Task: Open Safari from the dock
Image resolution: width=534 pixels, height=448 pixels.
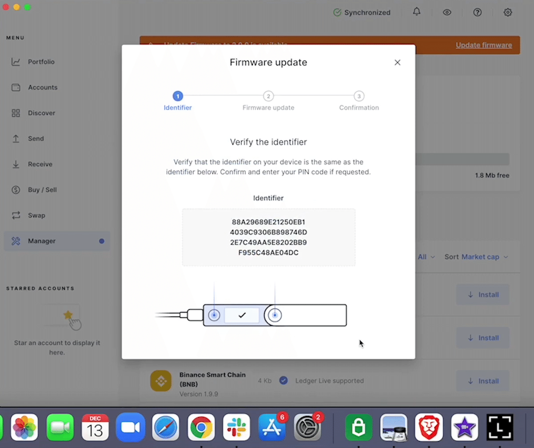Action: click(166, 428)
